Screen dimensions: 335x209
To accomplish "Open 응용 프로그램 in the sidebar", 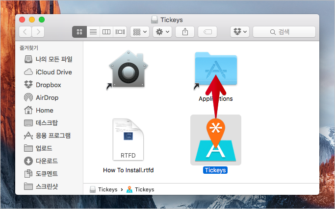I will [x=47, y=136].
